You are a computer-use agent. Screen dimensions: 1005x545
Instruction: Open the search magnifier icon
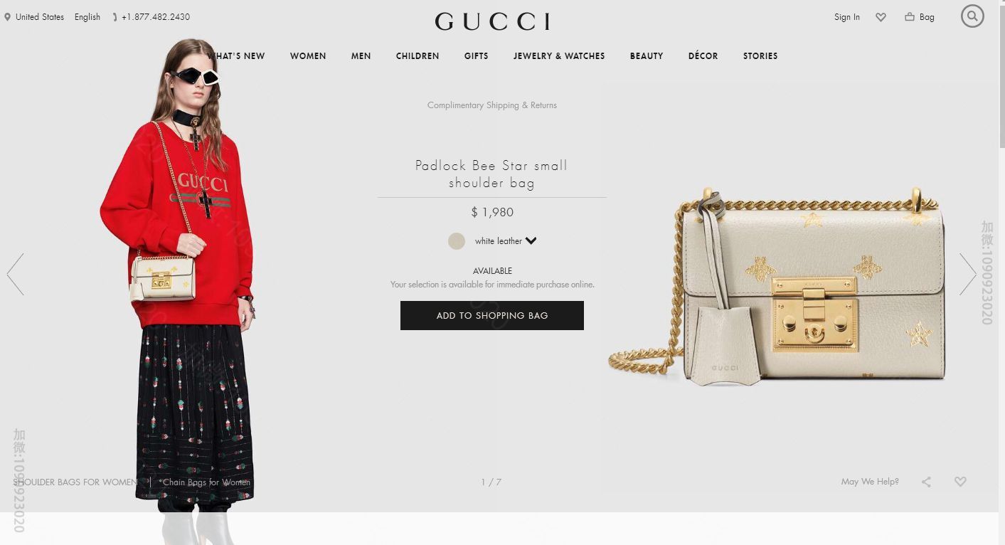point(972,16)
